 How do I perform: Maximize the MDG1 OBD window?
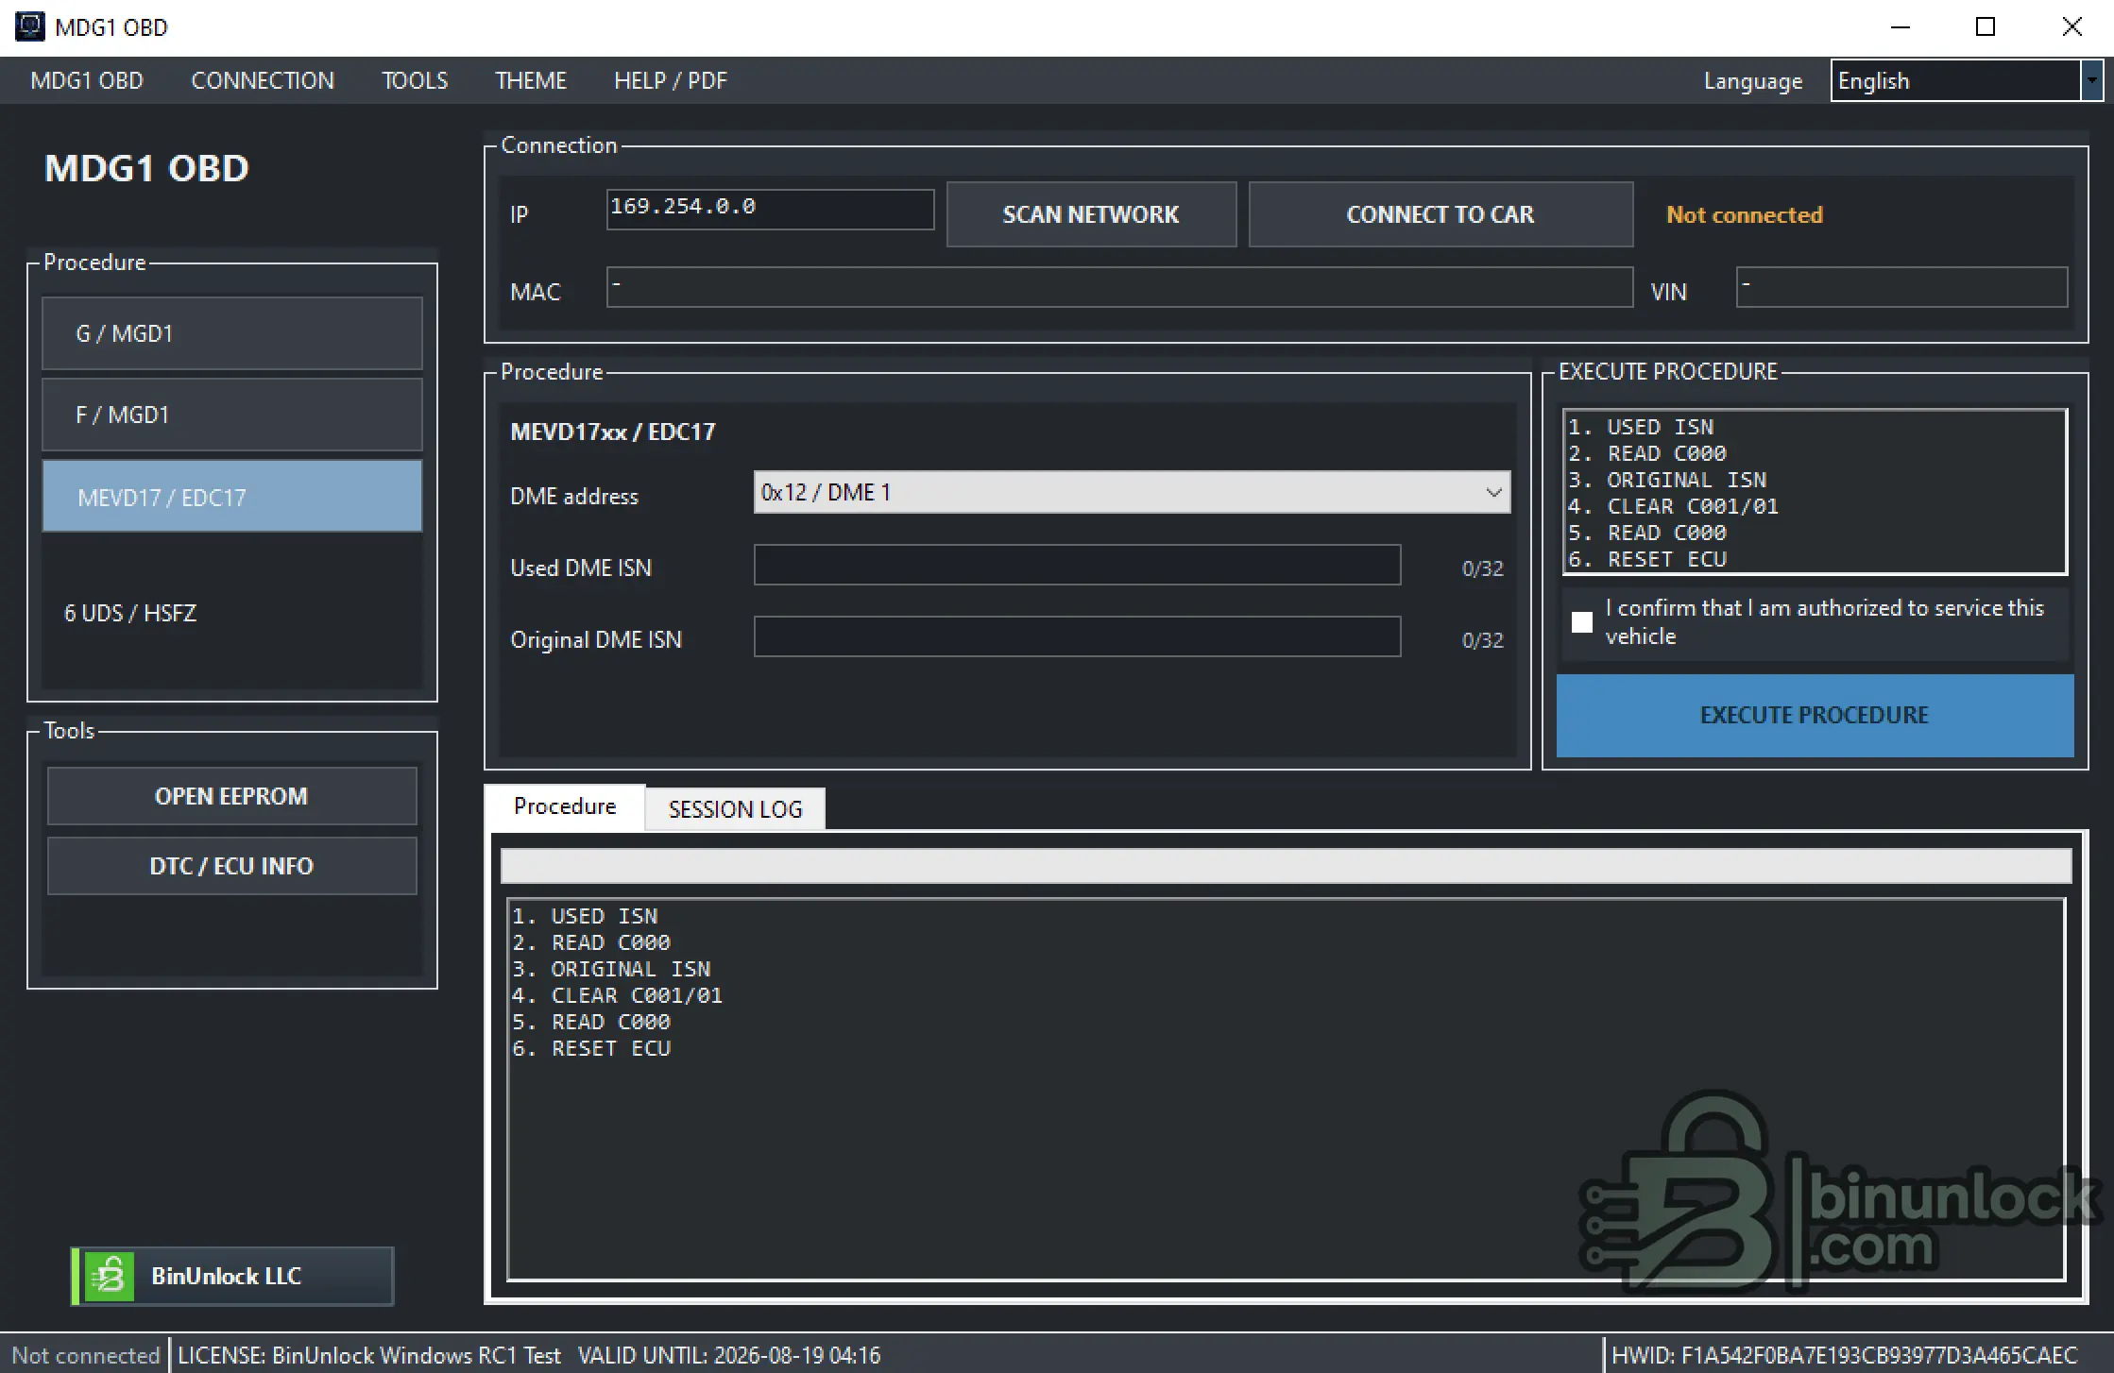click(x=1986, y=26)
